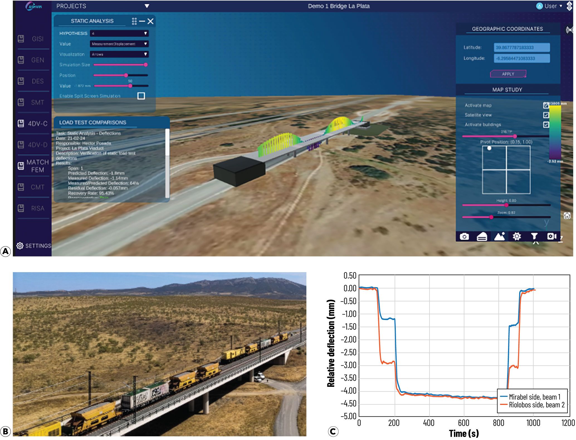Screen dimensions: 576x440
Task: Click the RISA save icon
Action: click(x=21, y=208)
